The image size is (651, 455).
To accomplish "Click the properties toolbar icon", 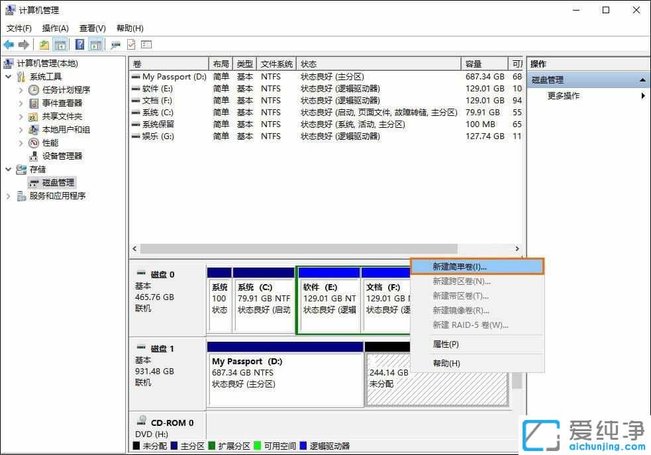I will 131,44.
